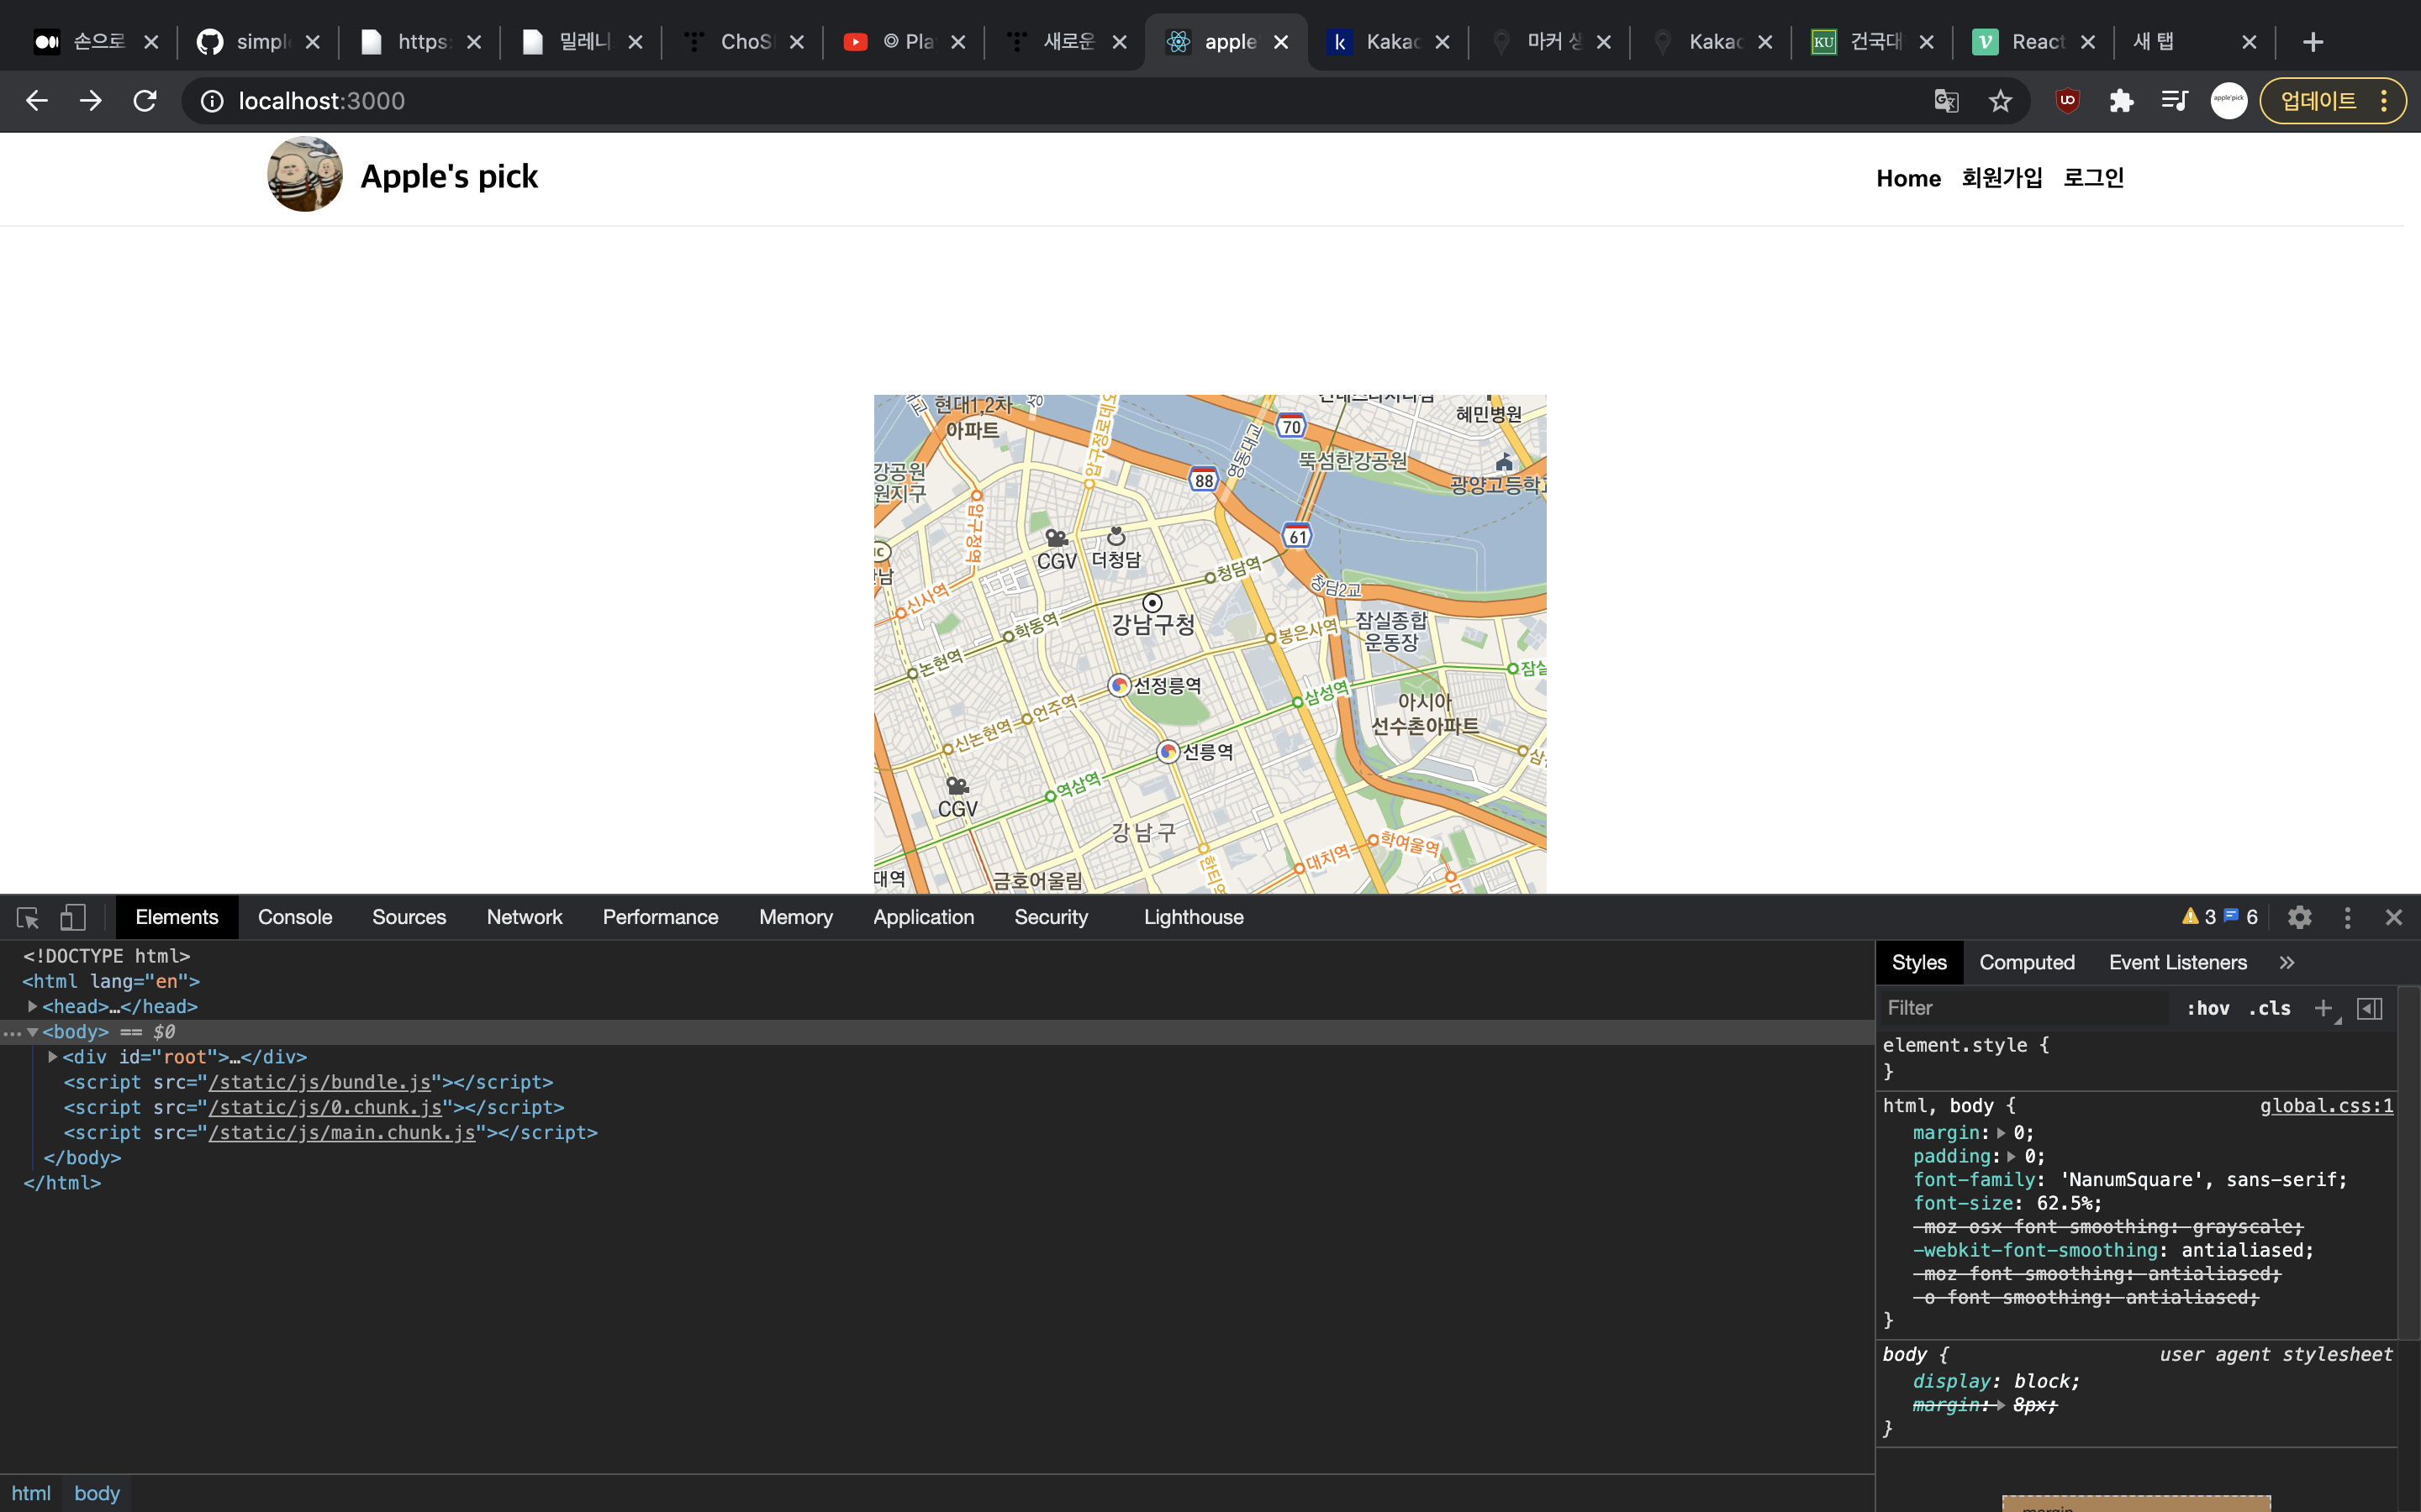Screen dimensions: 2421x1512
Task: Click the new style rule plus icon
Action: click(2323, 1008)
